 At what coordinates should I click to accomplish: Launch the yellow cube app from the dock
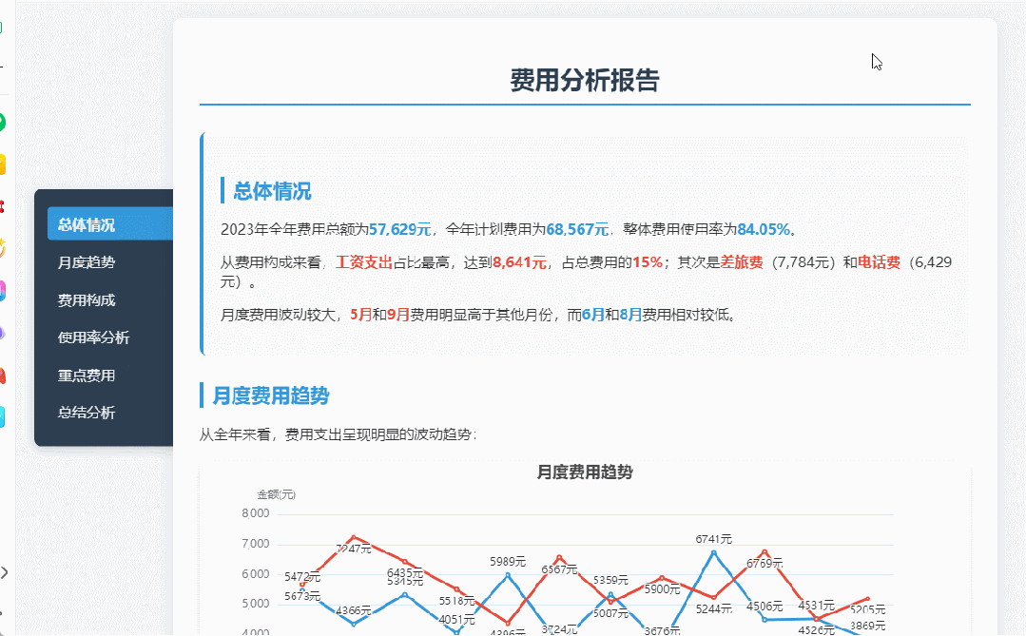click(x=5, y=163)
